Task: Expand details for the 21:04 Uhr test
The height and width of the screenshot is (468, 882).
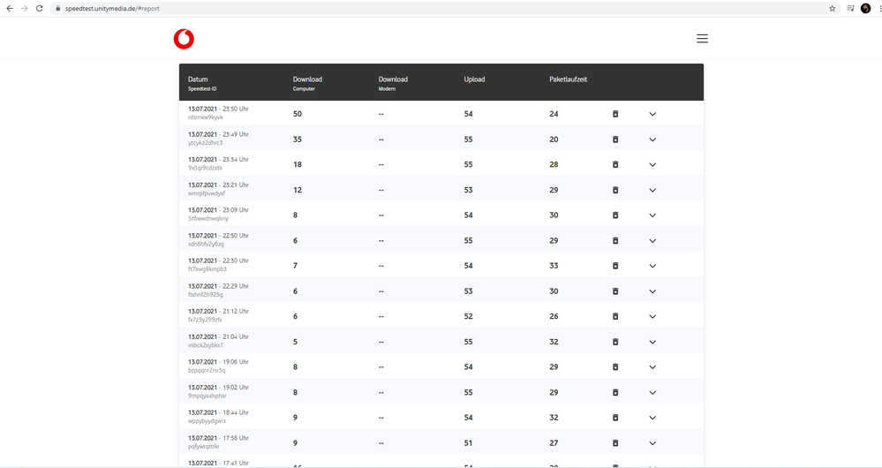Action: coord(652,342)
